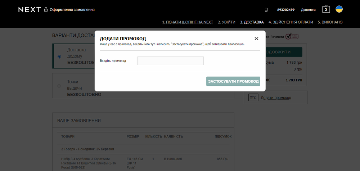
Task: Click the Підсумок column header
Action: (x=223, y=136)
